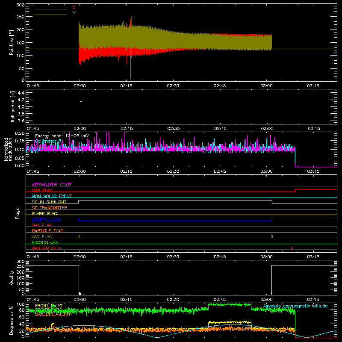Click the FLARE_FLAG label
The image size is (342, 342).
44,213
